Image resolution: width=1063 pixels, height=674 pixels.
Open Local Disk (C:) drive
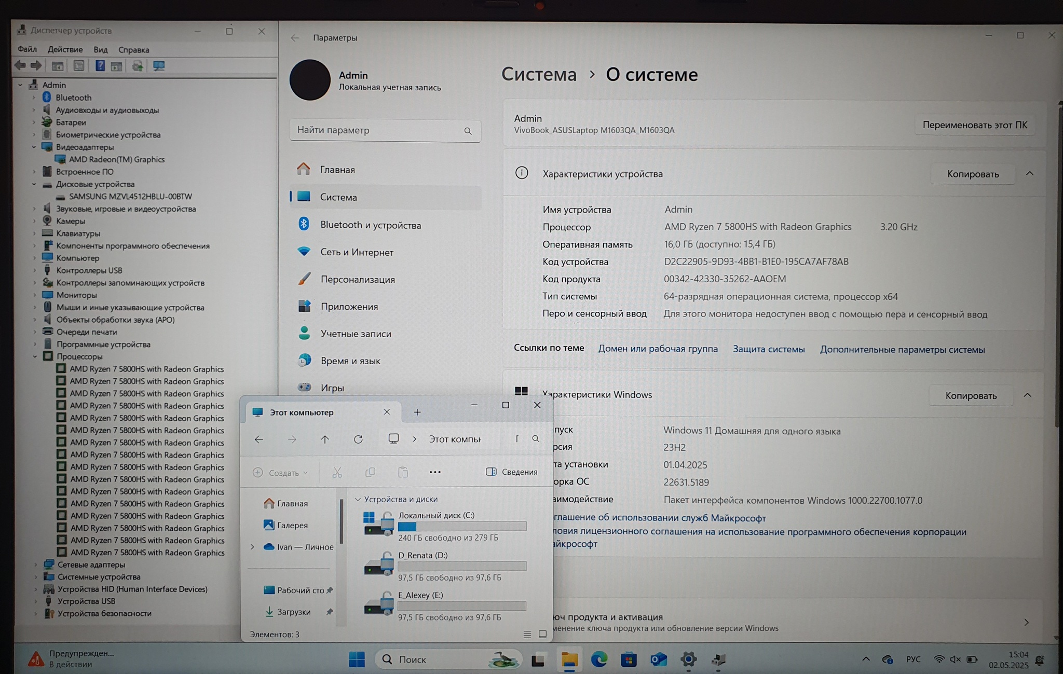(x=436, y=515)
